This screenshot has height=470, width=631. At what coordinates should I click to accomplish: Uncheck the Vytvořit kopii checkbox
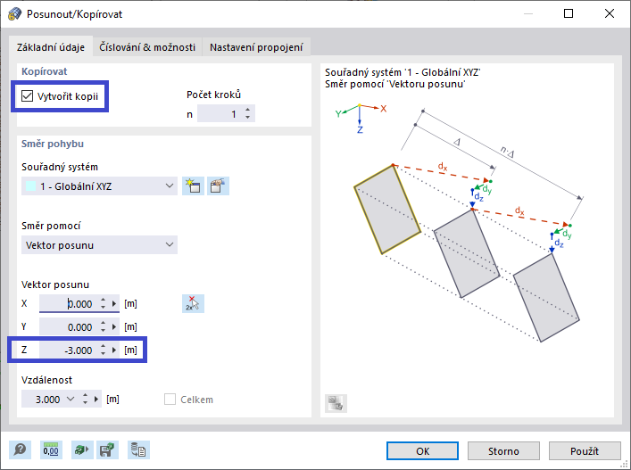(x=27, y=96)
